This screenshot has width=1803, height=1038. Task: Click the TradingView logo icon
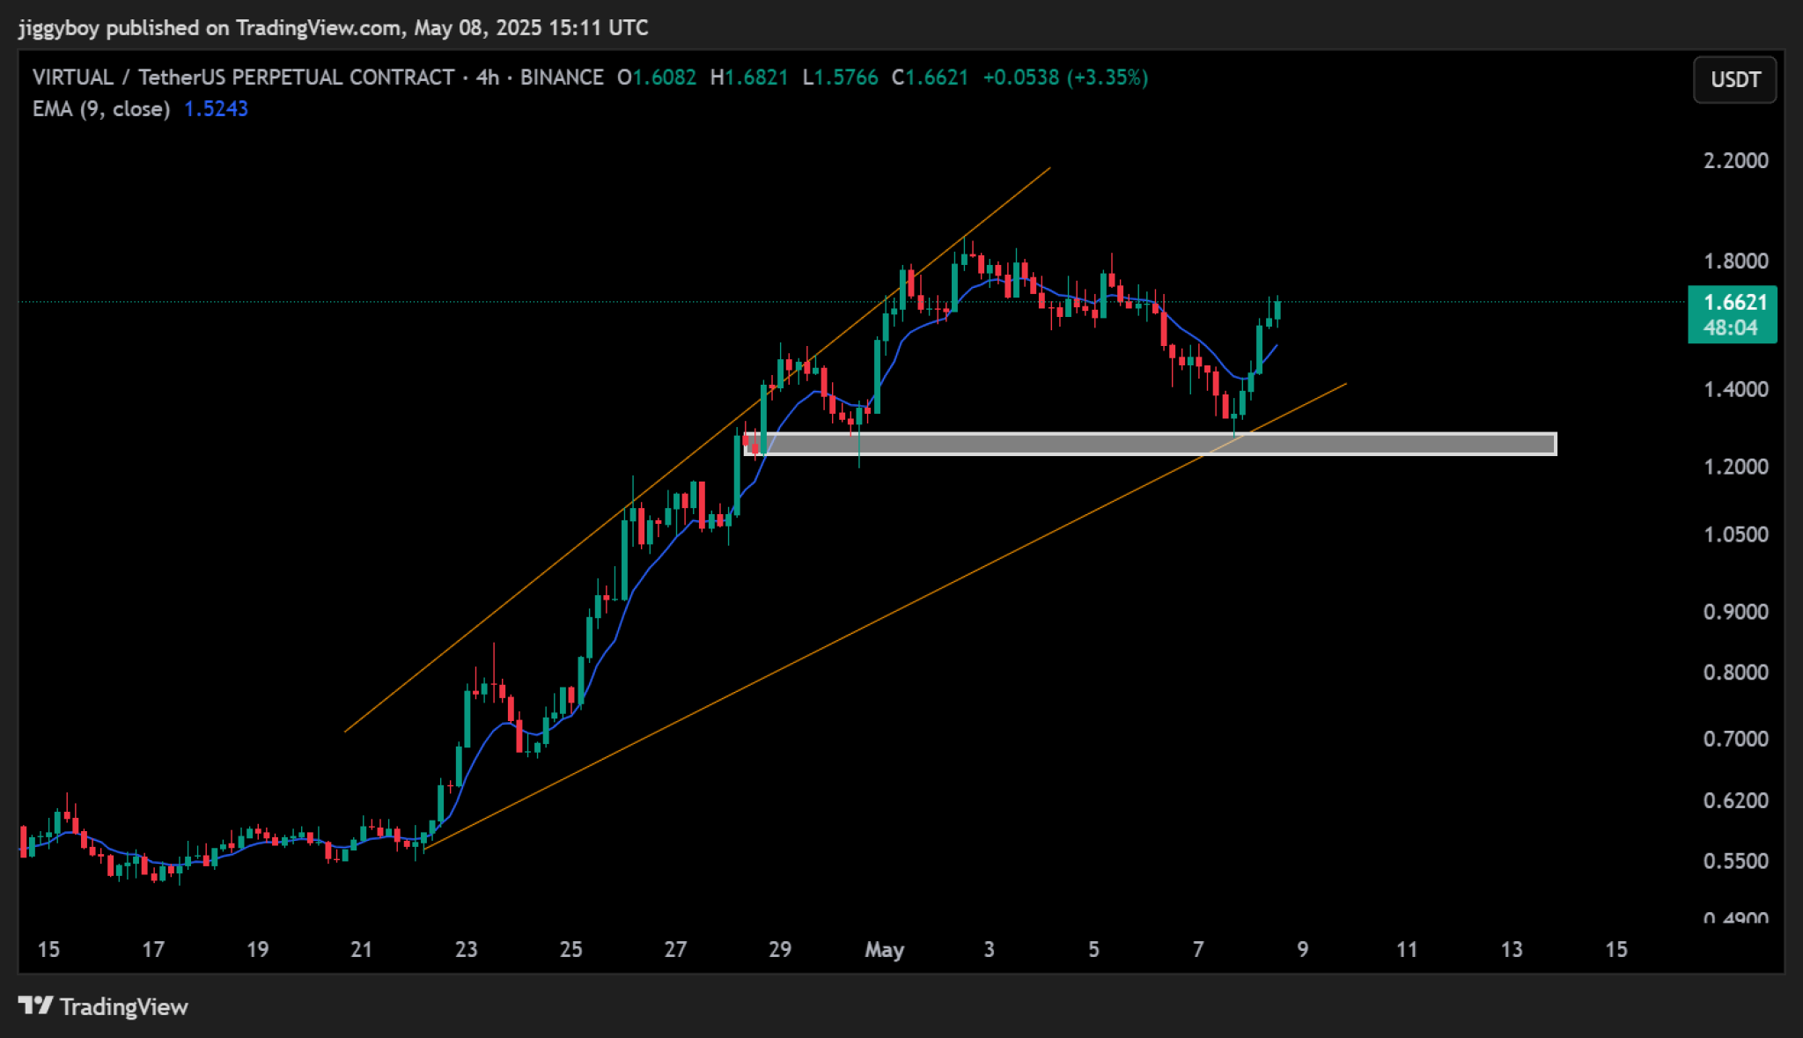pos(36,1005)
